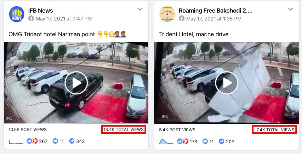Click reaction icons showing 173 reactions
This screenshot has width=302, height=154.
tap(182, 141)
